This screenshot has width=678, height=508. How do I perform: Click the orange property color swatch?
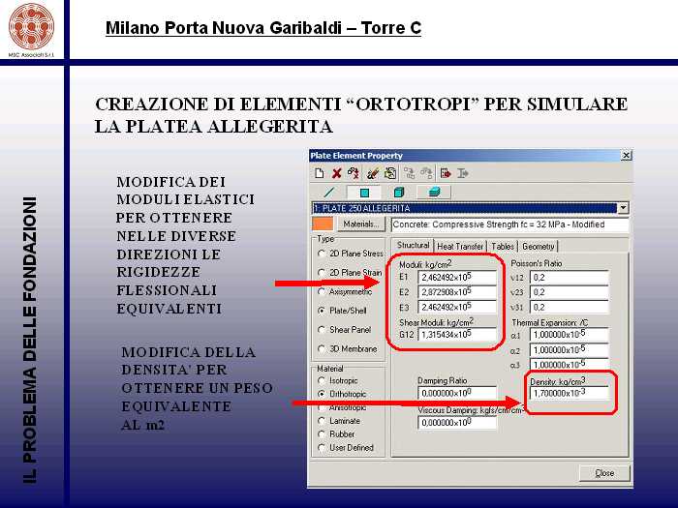tap(323, 224)
